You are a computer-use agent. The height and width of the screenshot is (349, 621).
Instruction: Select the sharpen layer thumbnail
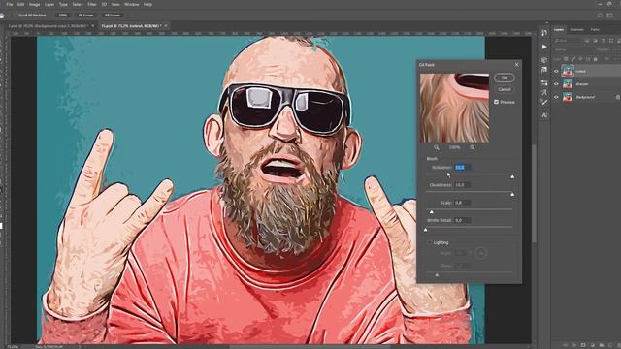(568, 84)
